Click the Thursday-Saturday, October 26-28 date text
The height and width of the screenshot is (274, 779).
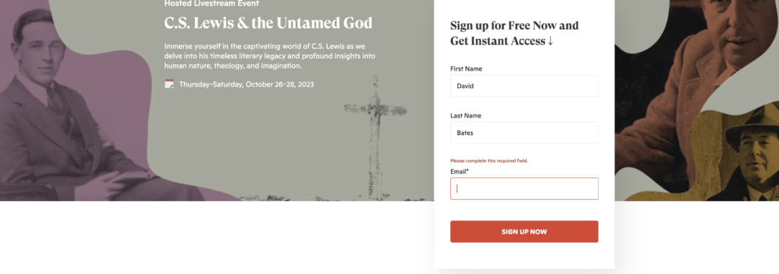pos(247,84)
